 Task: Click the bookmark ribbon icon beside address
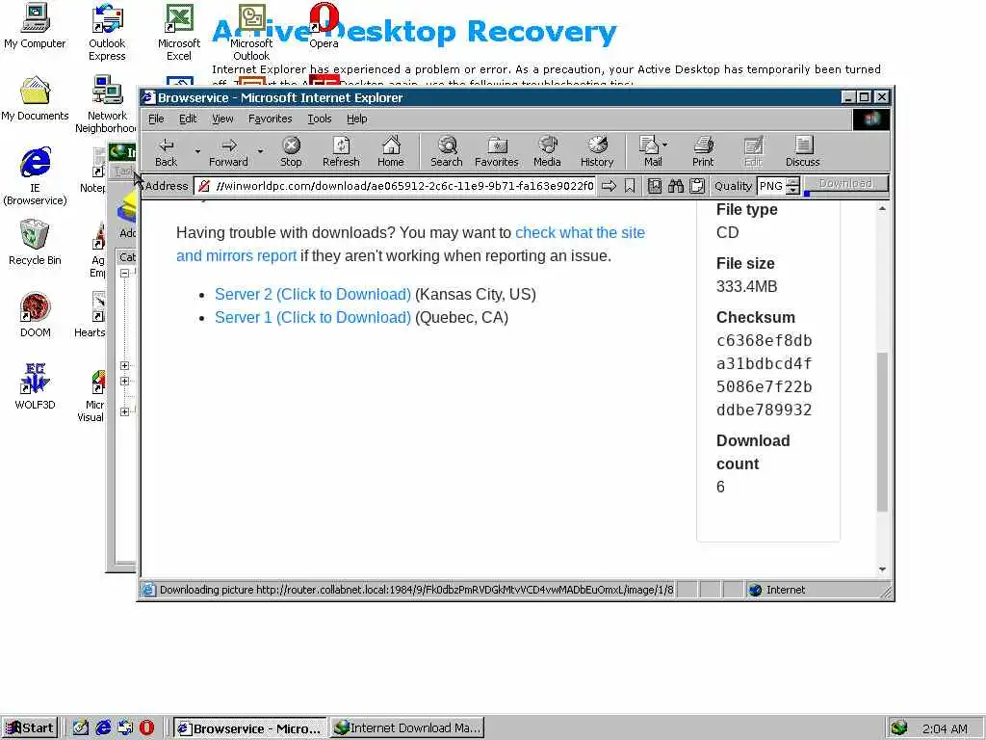630,186
